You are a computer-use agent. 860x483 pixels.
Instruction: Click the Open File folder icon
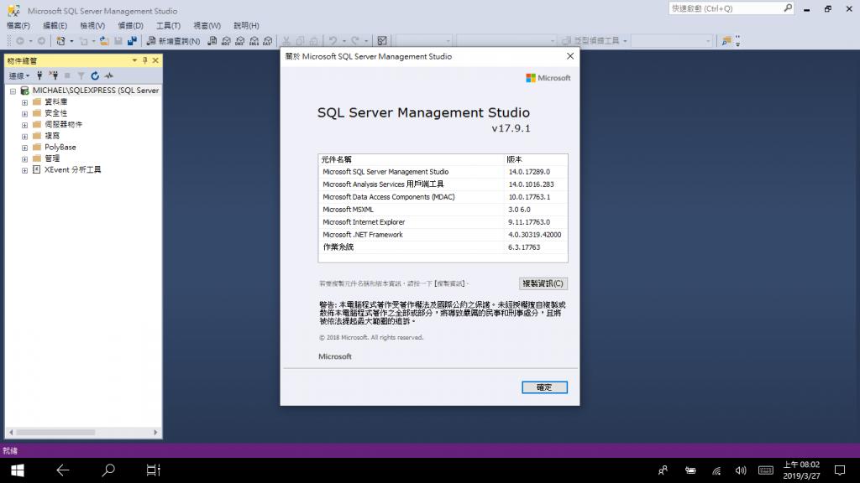point(104,41)
